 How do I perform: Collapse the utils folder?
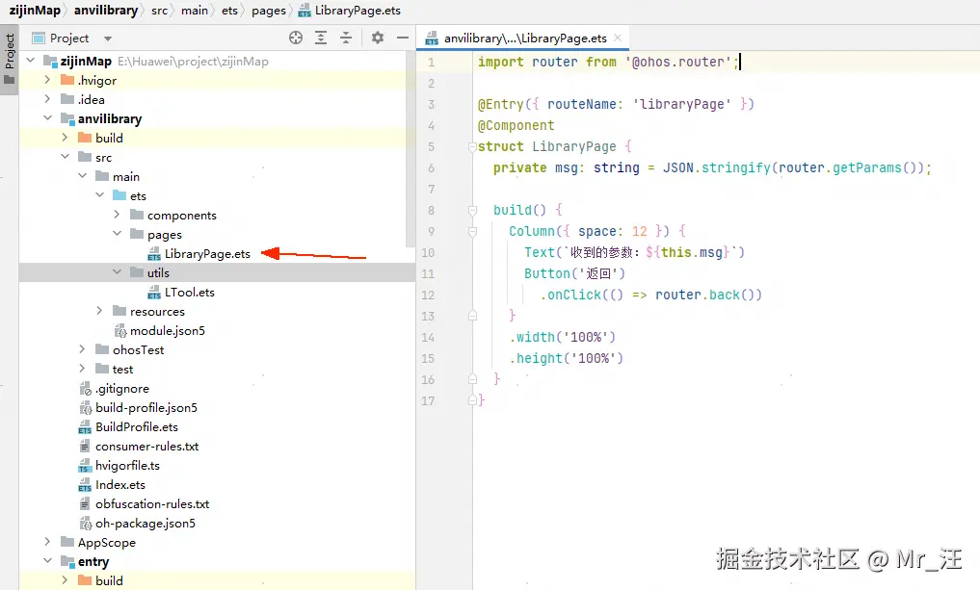click(118, 272)
